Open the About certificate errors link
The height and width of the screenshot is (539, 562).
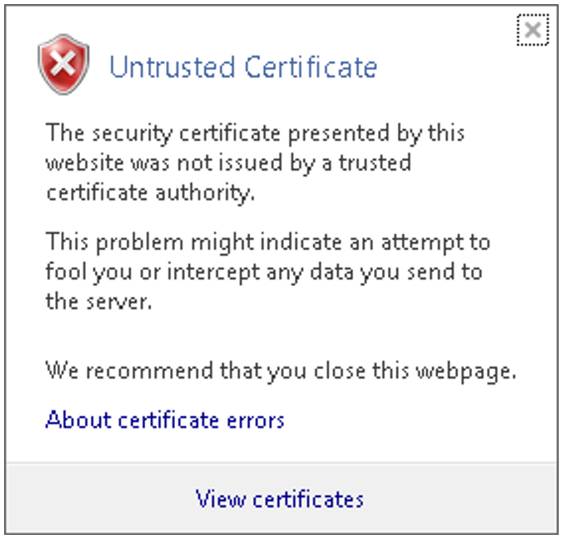pyautogui.click(x=165, y=419)
